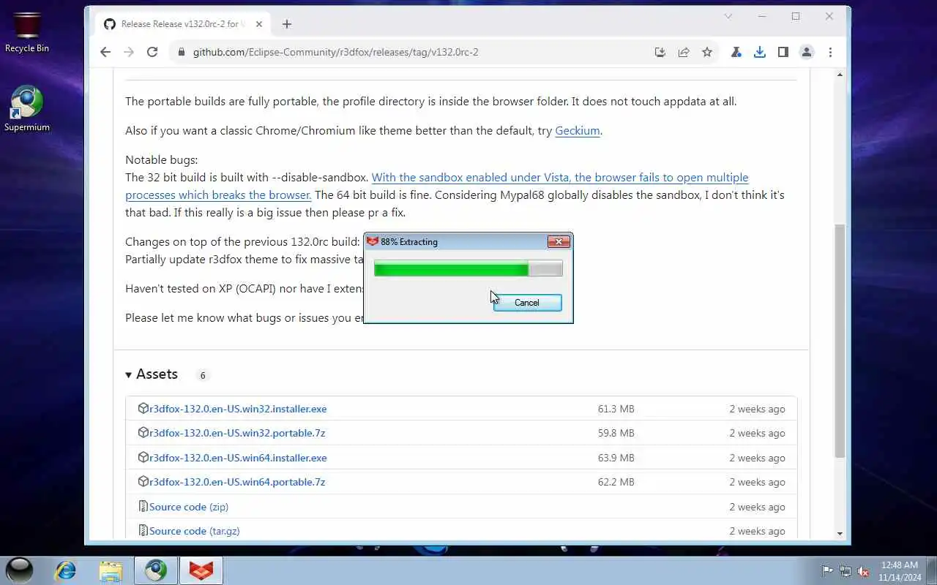Viewport: 937px width, 585px height.
Task: Select the Supermium desktop shortcut
Action: pos(27,110)
